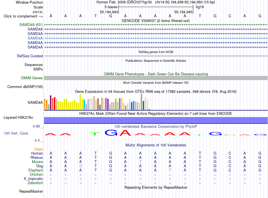The height and width of the screenshot is (198, 268).
Task: Click the RepeatMasker track label
Action: tap(31, 191)
